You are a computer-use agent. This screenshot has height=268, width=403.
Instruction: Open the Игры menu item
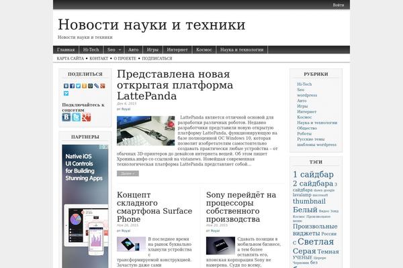click(x=152, y=50)
